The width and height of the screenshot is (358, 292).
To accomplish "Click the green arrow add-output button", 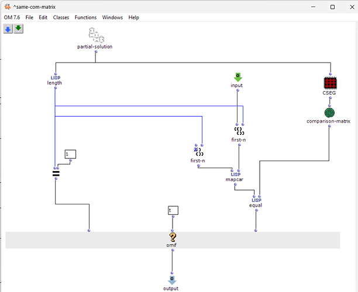I will [19, 29].
